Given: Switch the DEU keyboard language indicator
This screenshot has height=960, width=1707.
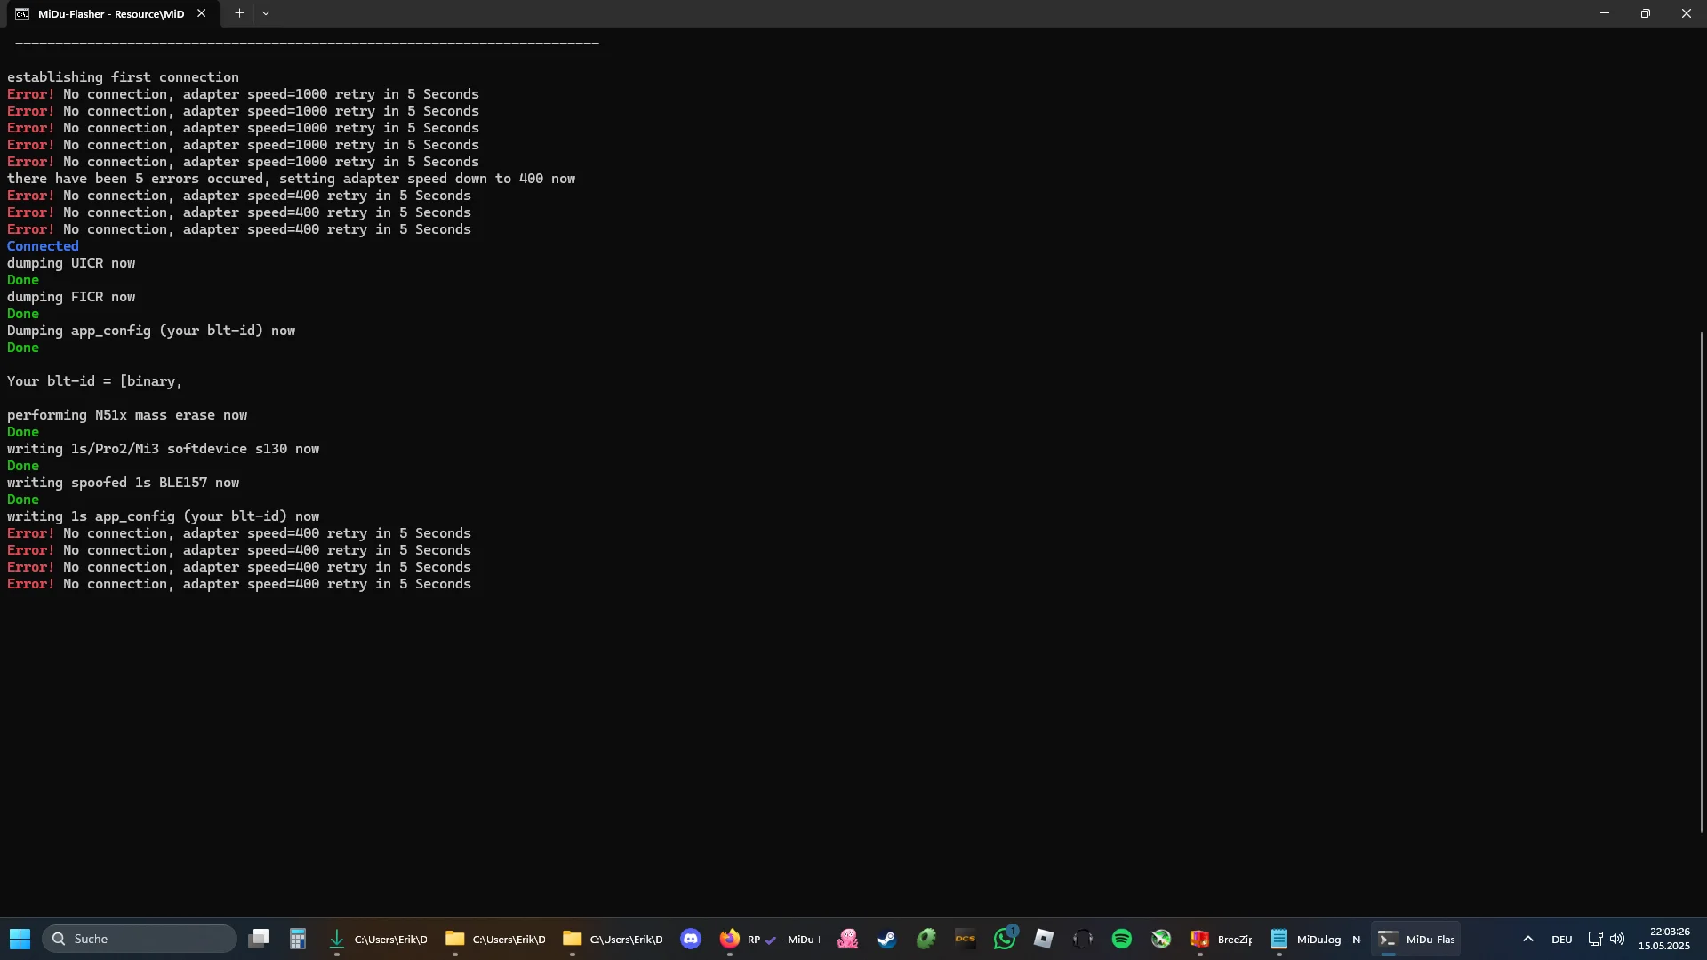Looking at the screenshot, I should click(1562, 939).
